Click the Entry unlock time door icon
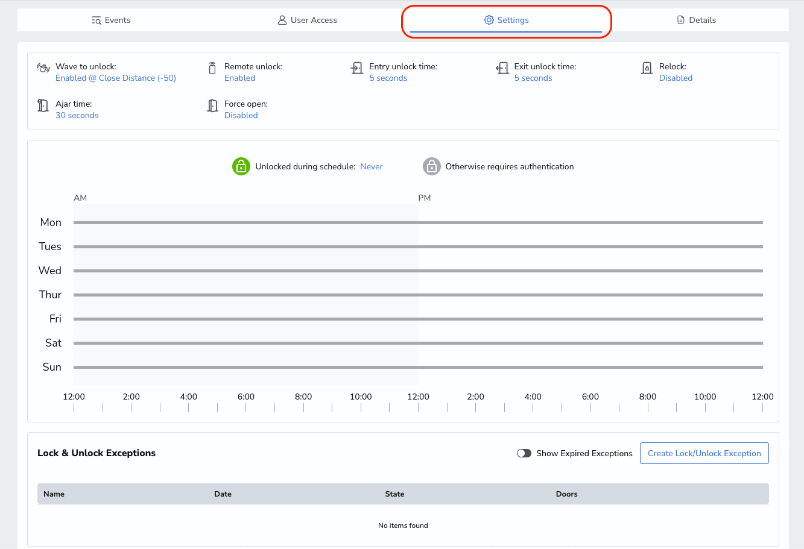 pos(357,68)
